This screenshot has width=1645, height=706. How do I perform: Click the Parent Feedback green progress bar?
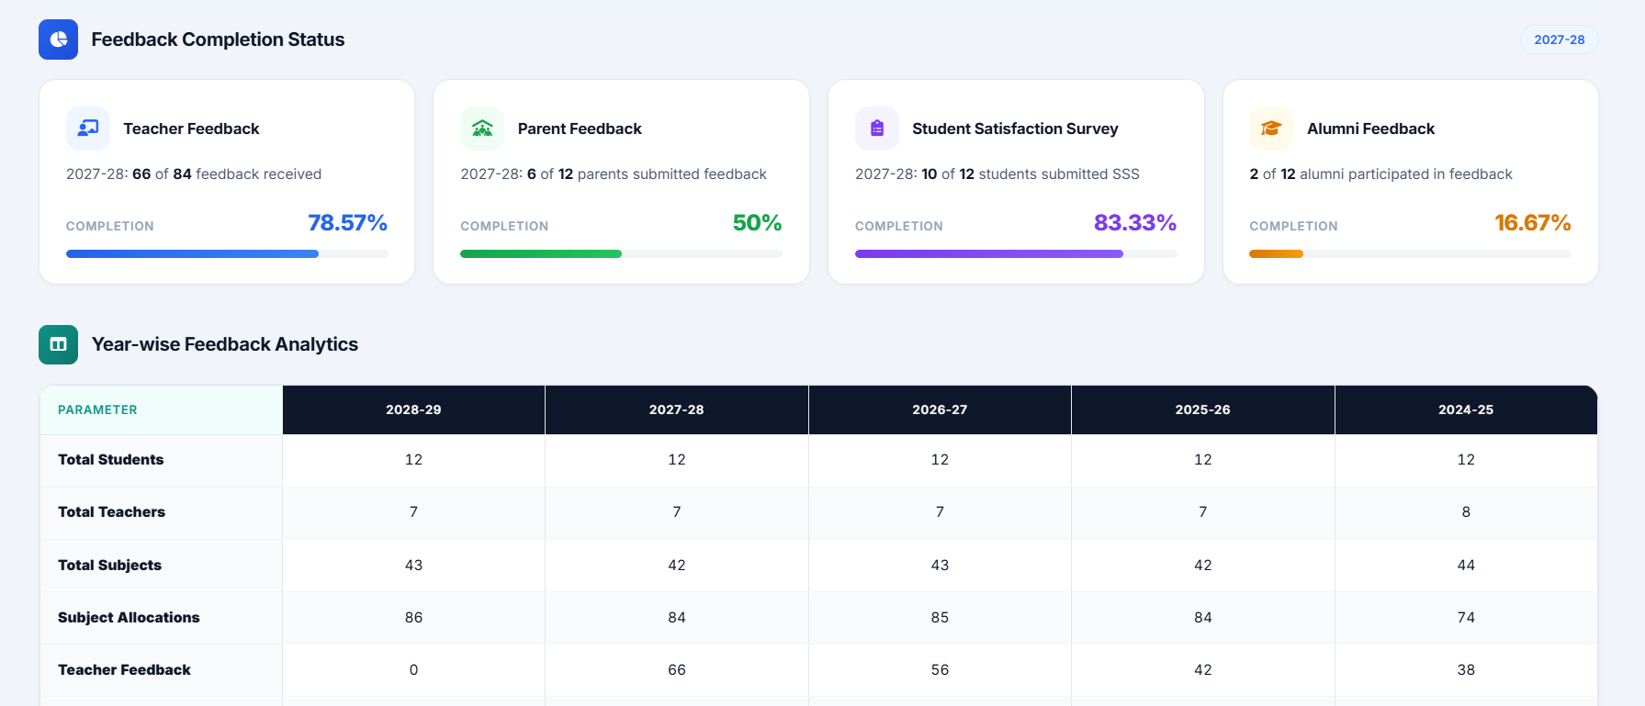621,253
